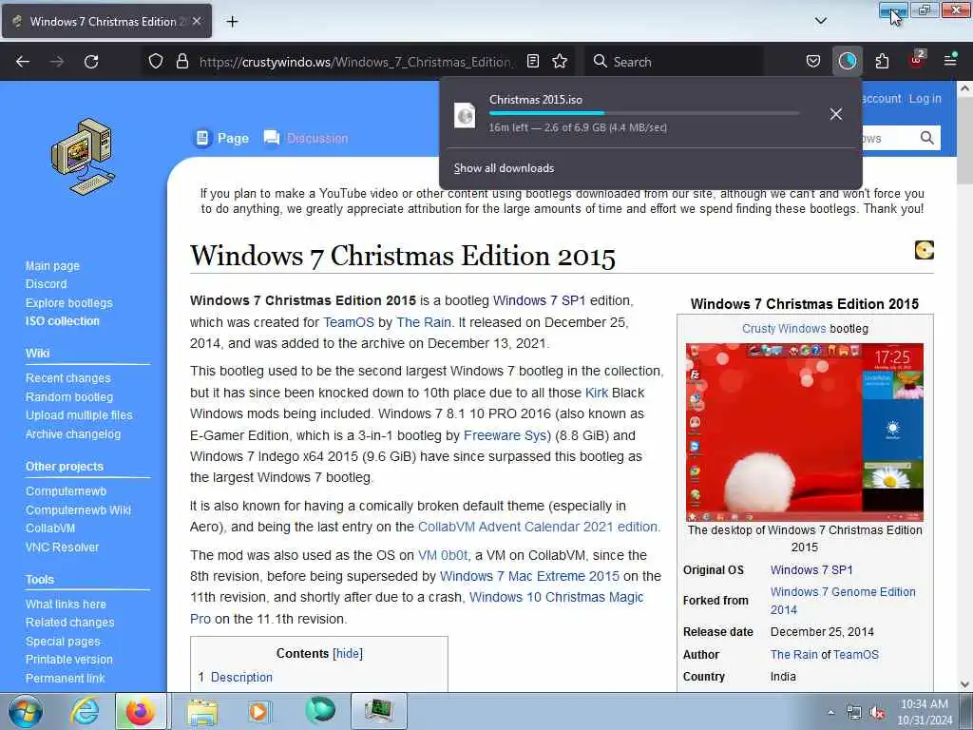The height and width of the screenshot is (730, 973).
Task: Open ISO collection in the sidebar
Action: click(x=62, y=321)
